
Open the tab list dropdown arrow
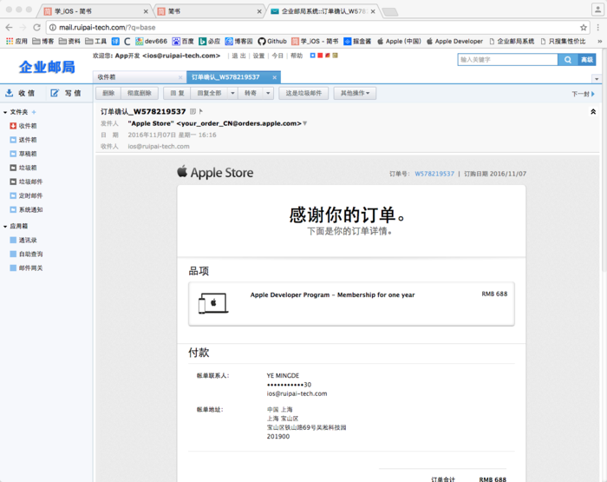[597, 79]
